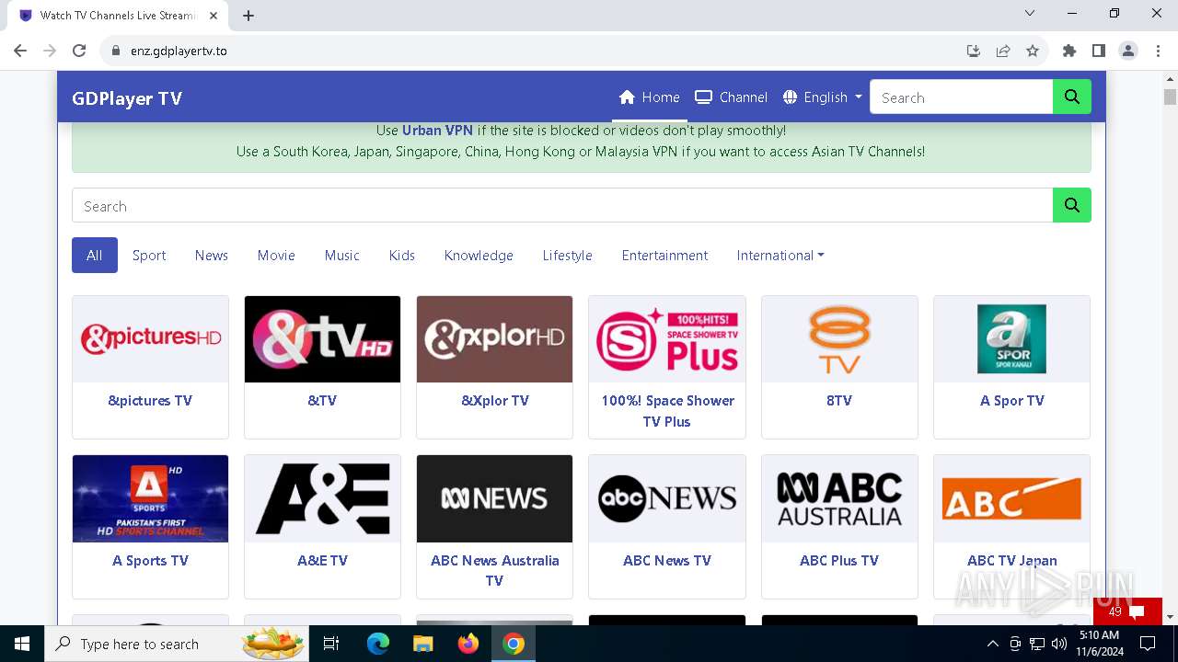The height and width of the screenshot is (662, 1178).
Task: Focus the main channel Search field
Action: pos(562,205)
